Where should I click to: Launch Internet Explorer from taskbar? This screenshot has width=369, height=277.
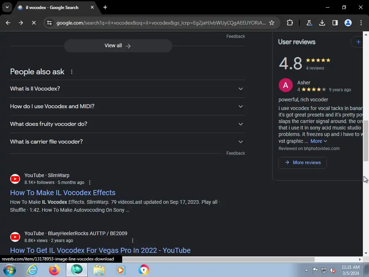pyautogui.click(x=32, y=270)
